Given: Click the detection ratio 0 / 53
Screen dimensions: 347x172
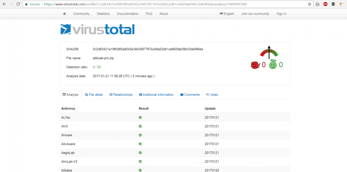Looking at the screenshot, I should [x=97, y=67].
